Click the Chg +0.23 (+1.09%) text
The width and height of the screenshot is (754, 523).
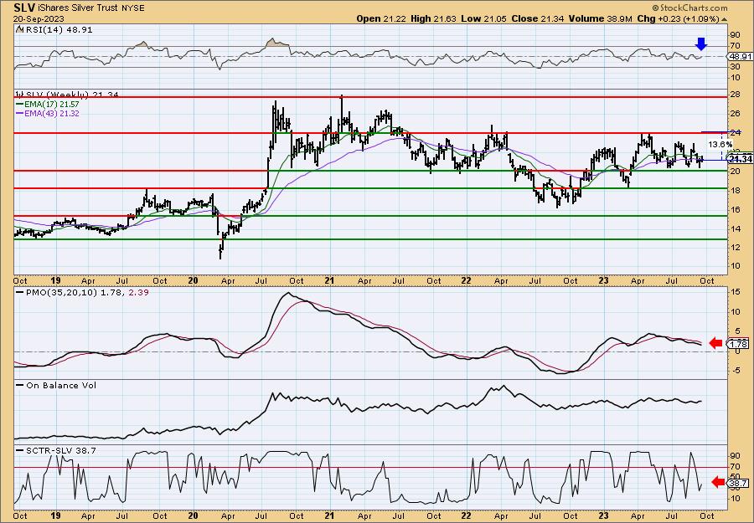678,18
